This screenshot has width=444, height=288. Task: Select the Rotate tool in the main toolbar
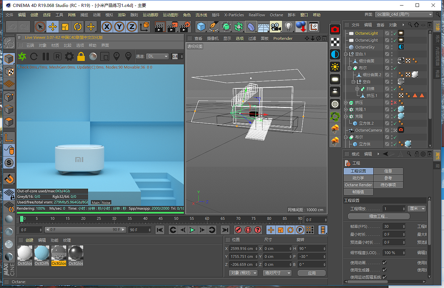coord(78,27)
